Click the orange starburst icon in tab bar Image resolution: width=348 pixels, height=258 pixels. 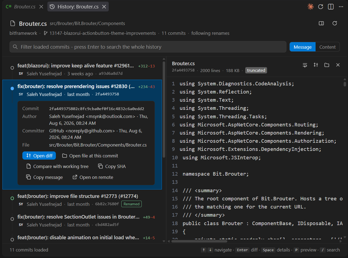(310, 7)
